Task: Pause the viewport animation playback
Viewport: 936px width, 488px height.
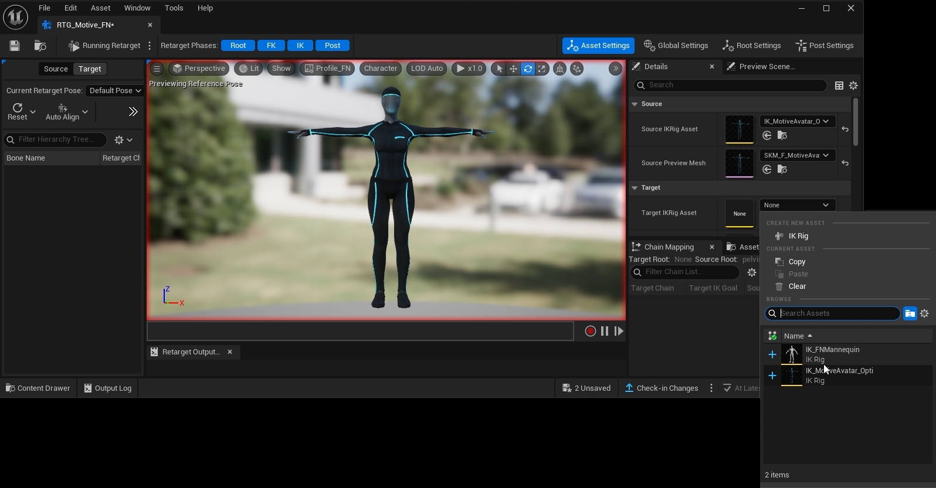Action: (605, 331)
